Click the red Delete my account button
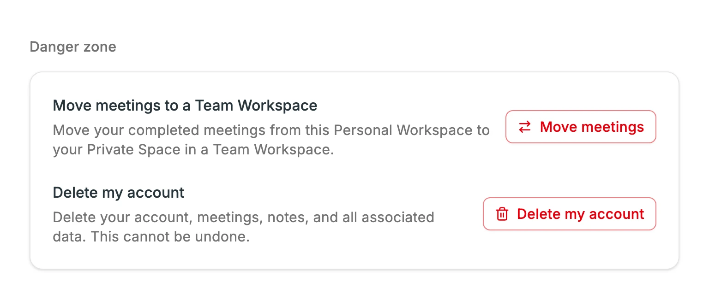 (x=569, y=214)
